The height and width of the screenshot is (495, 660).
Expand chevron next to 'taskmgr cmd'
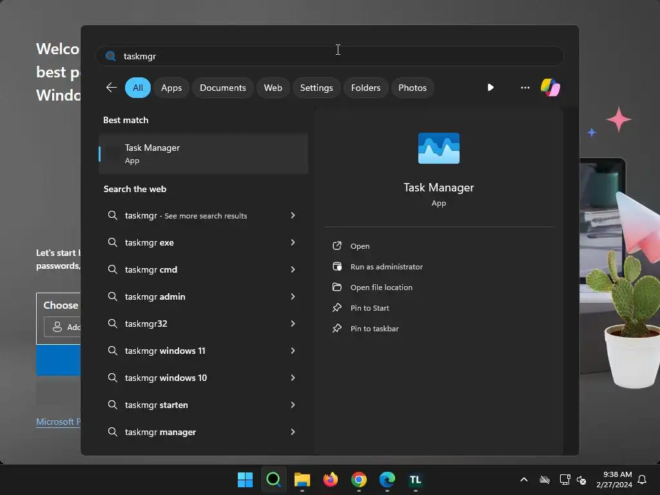pyautogui.click(x=293, y=269)
